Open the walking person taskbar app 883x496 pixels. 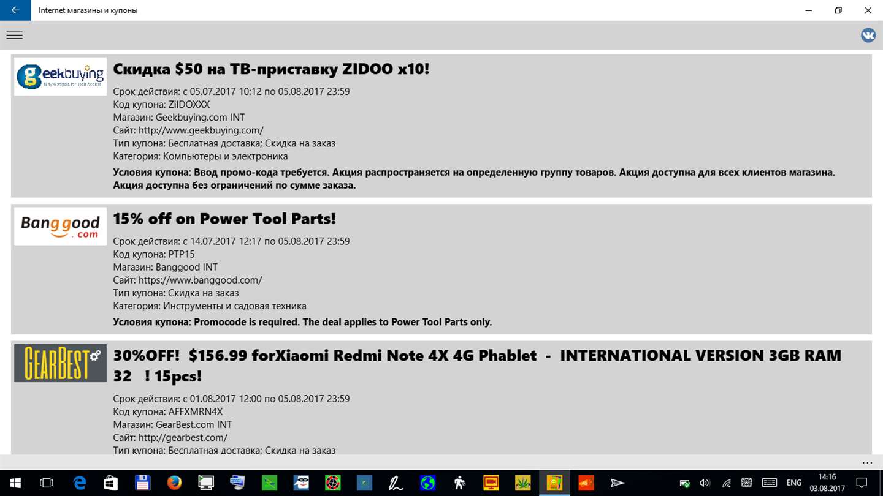(459, 483)
